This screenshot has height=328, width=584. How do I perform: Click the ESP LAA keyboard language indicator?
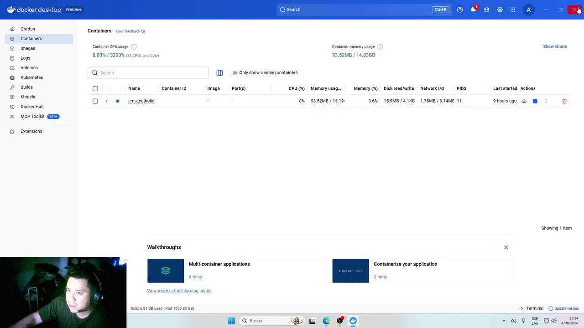pos(535,321)
